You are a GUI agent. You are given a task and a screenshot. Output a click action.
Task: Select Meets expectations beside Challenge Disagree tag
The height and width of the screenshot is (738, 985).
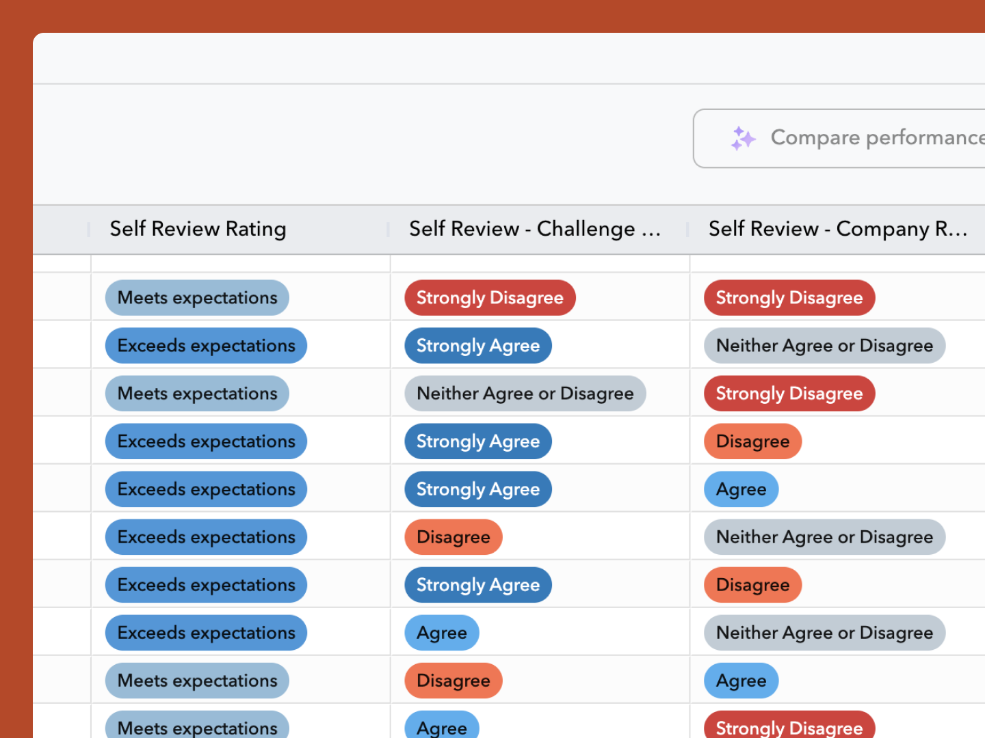(197, 681)
